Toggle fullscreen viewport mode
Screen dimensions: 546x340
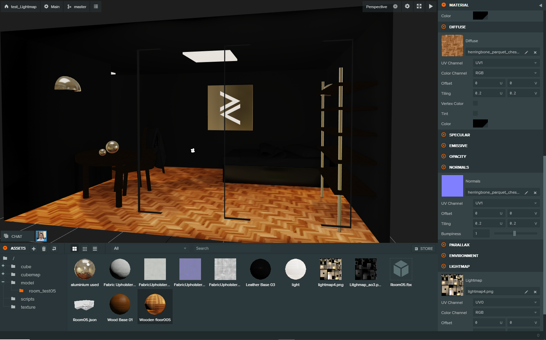(x=419, y=6)
